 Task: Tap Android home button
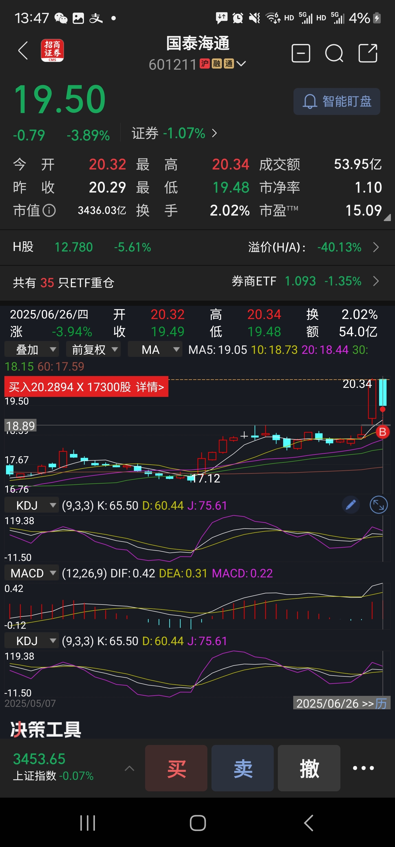(x=198, y=823)
